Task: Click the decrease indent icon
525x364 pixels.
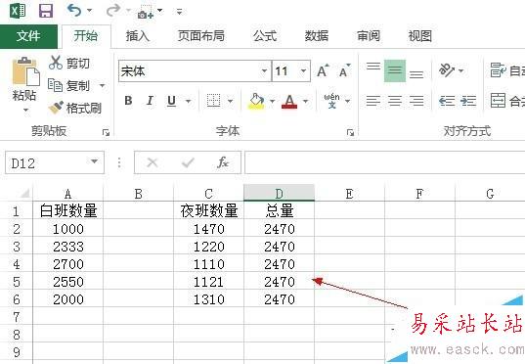Action: point(447,101)
